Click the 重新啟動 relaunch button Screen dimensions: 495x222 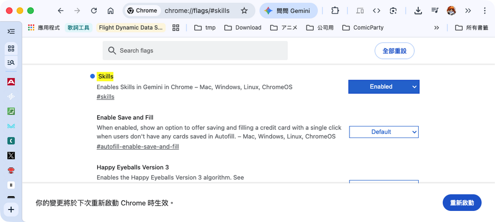[462, 203]
